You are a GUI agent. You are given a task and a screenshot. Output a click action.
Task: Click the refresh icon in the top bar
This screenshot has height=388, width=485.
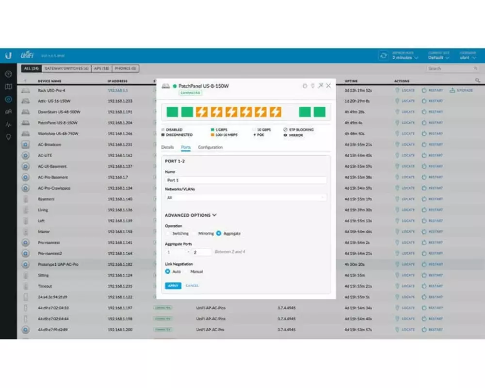tap(384, 55)
